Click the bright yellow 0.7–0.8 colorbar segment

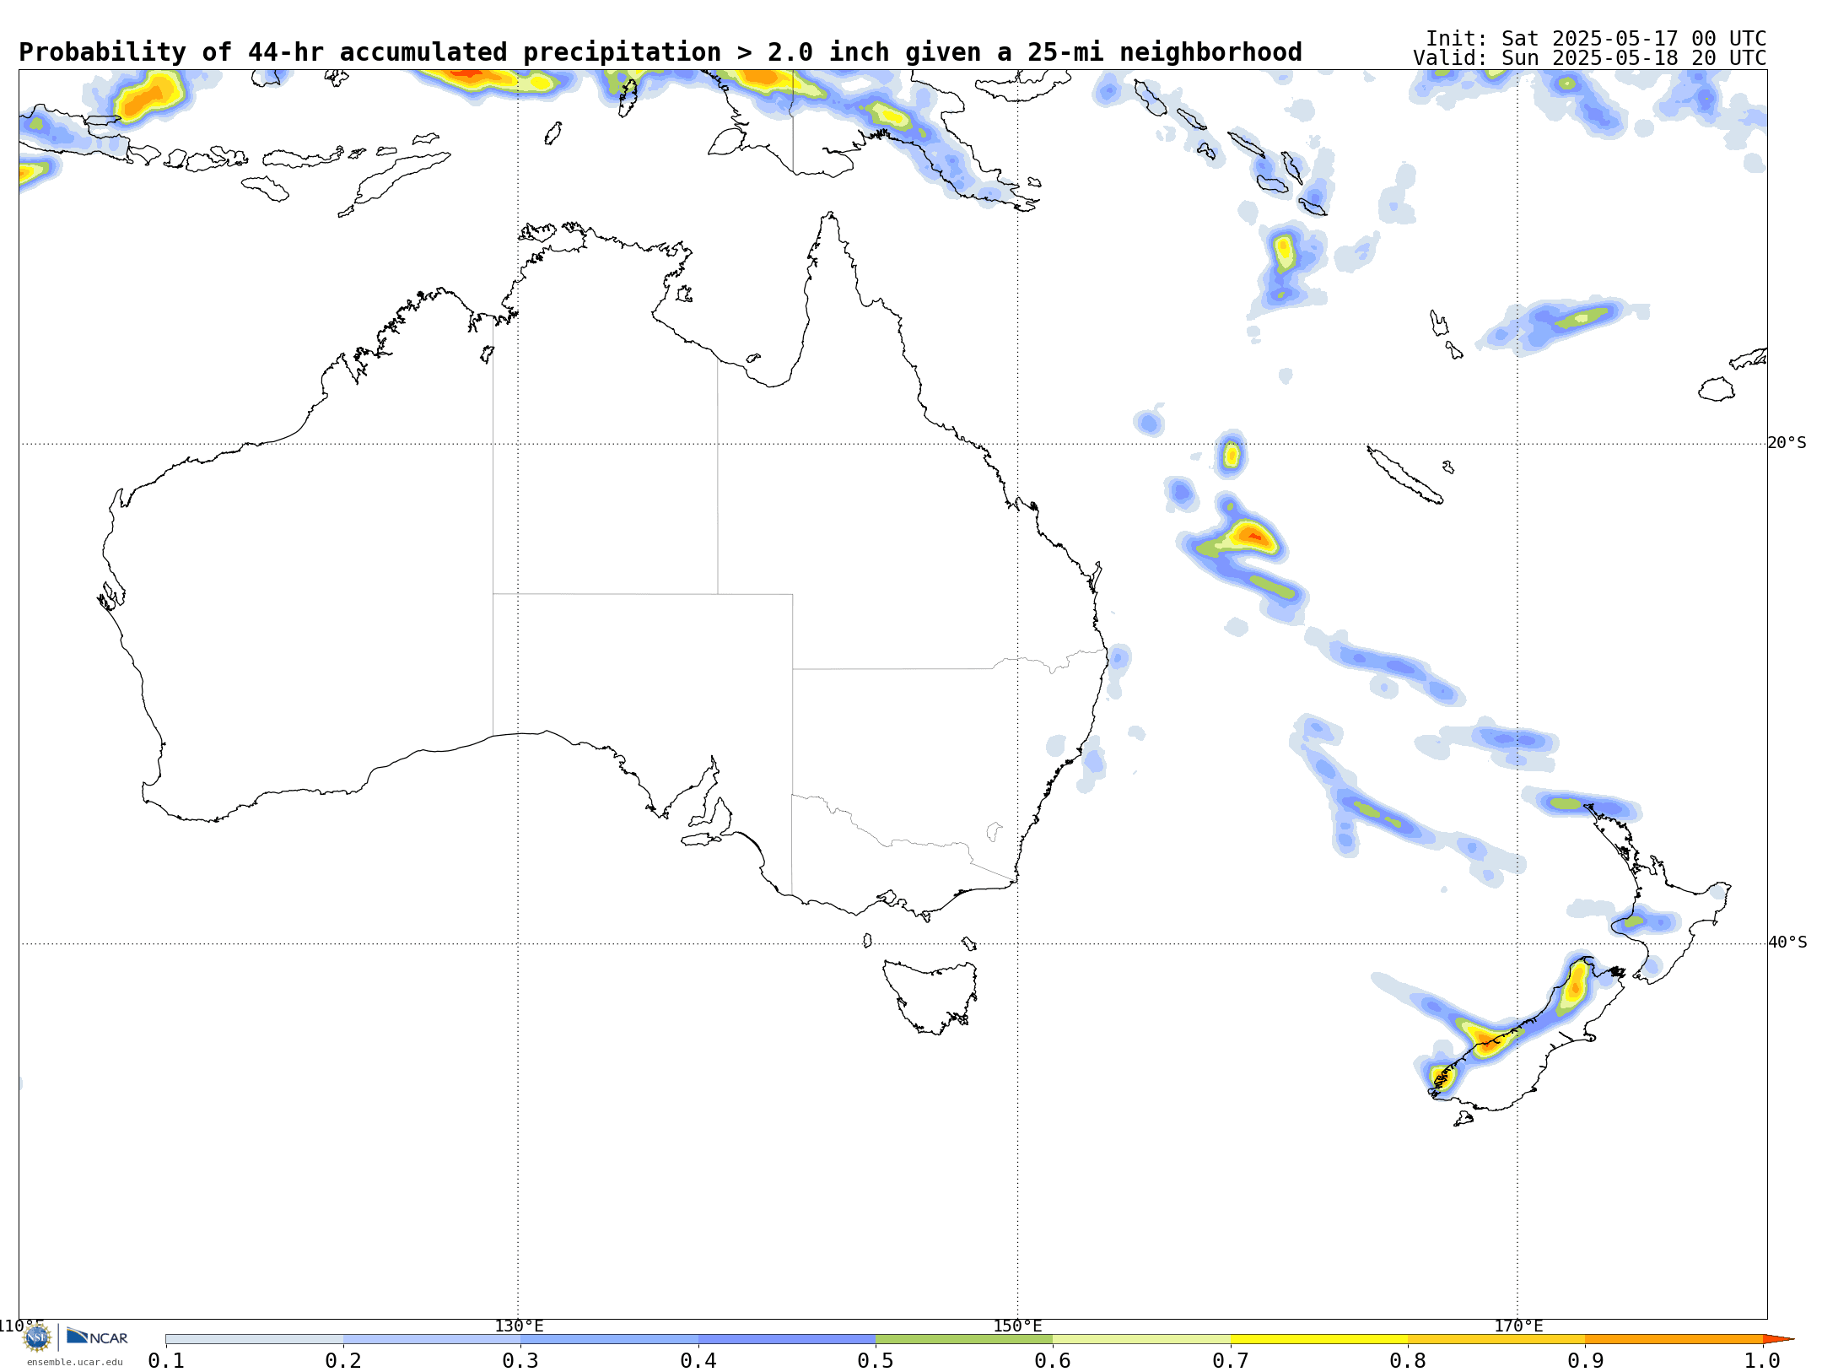point(1319,1339)
